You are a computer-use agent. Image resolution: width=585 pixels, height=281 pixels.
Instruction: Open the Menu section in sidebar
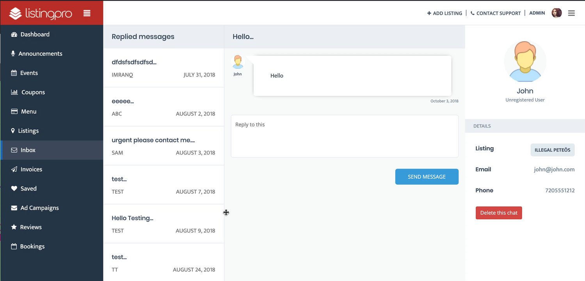pos(28,112)
